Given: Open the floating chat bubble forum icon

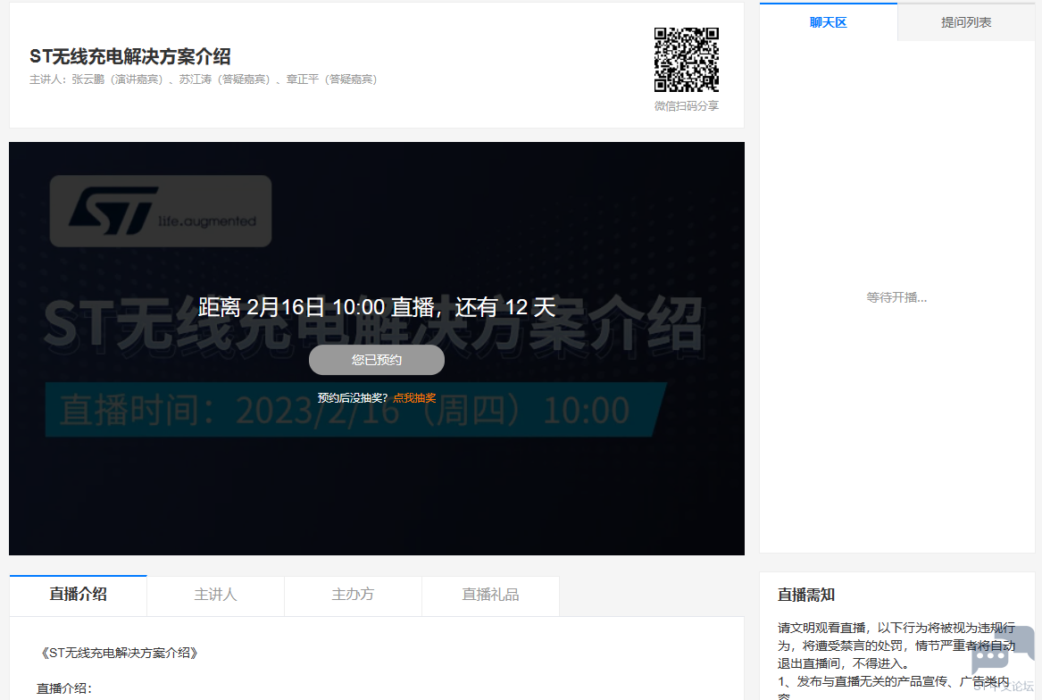Looking at the screenshot, I should point(1002,652).
